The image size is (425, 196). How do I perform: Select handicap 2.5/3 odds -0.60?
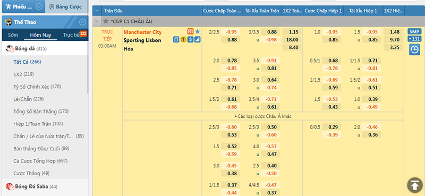coord(231,127)
